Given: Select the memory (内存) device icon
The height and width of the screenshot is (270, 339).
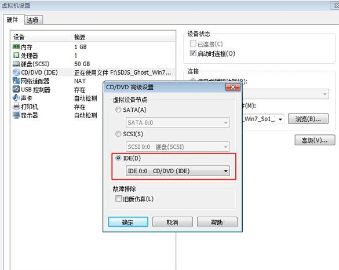Looking at the screenshot, I should point(16,46).
